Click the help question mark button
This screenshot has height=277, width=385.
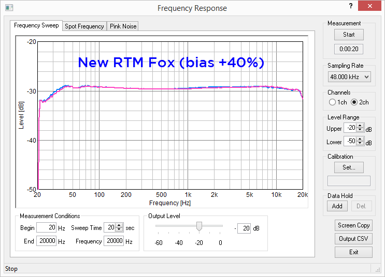point(351,6)
